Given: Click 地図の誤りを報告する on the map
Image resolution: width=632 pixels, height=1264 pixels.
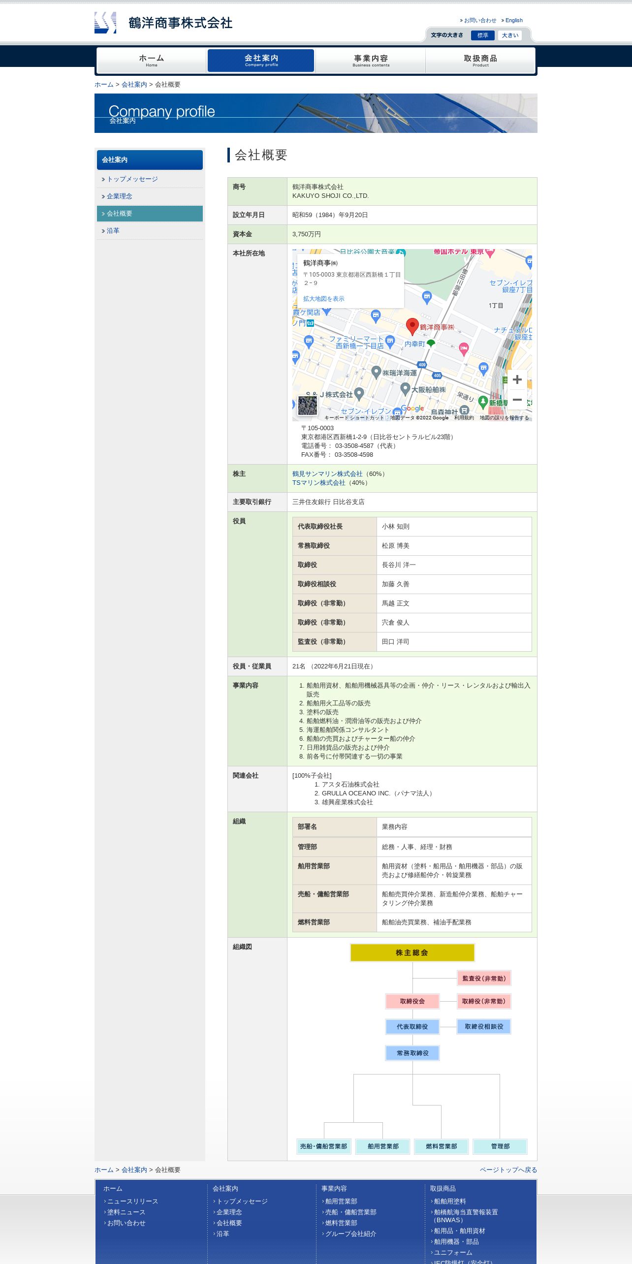Looking at the screenshot, I should (504, 418).
